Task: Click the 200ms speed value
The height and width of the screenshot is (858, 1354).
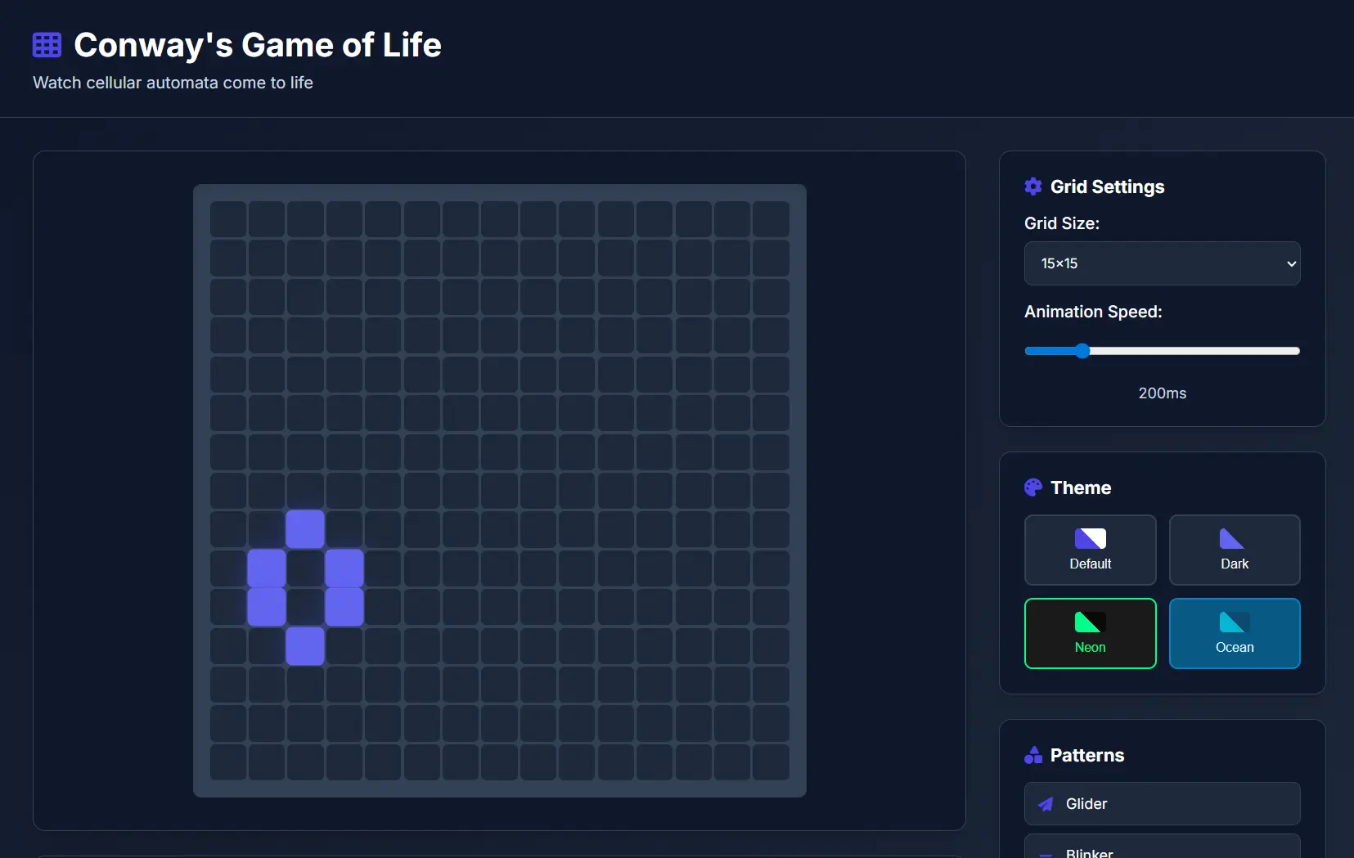Action: (x=1162, y=393)
